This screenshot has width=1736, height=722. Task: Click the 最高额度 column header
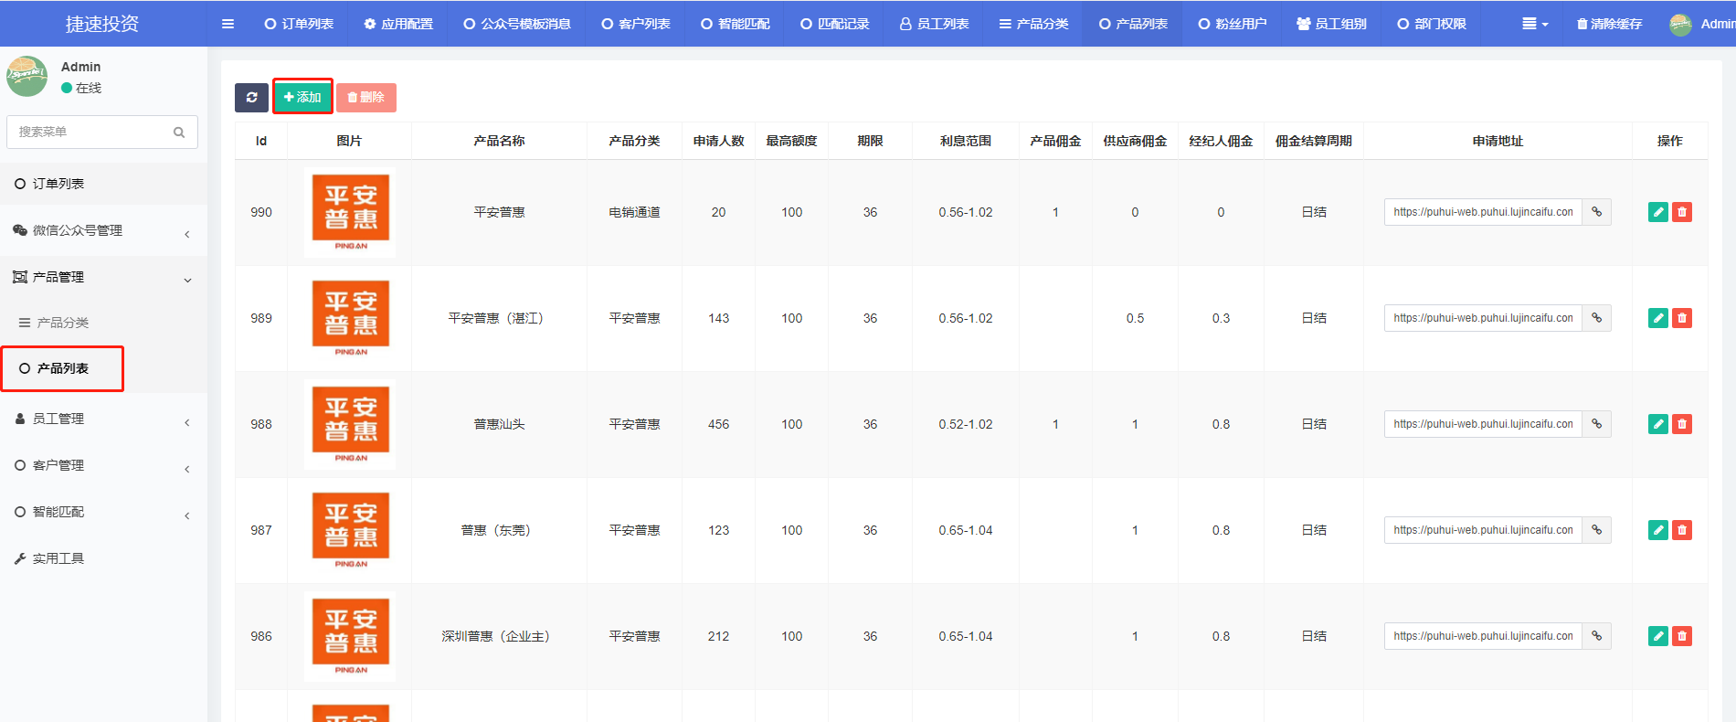791,141
